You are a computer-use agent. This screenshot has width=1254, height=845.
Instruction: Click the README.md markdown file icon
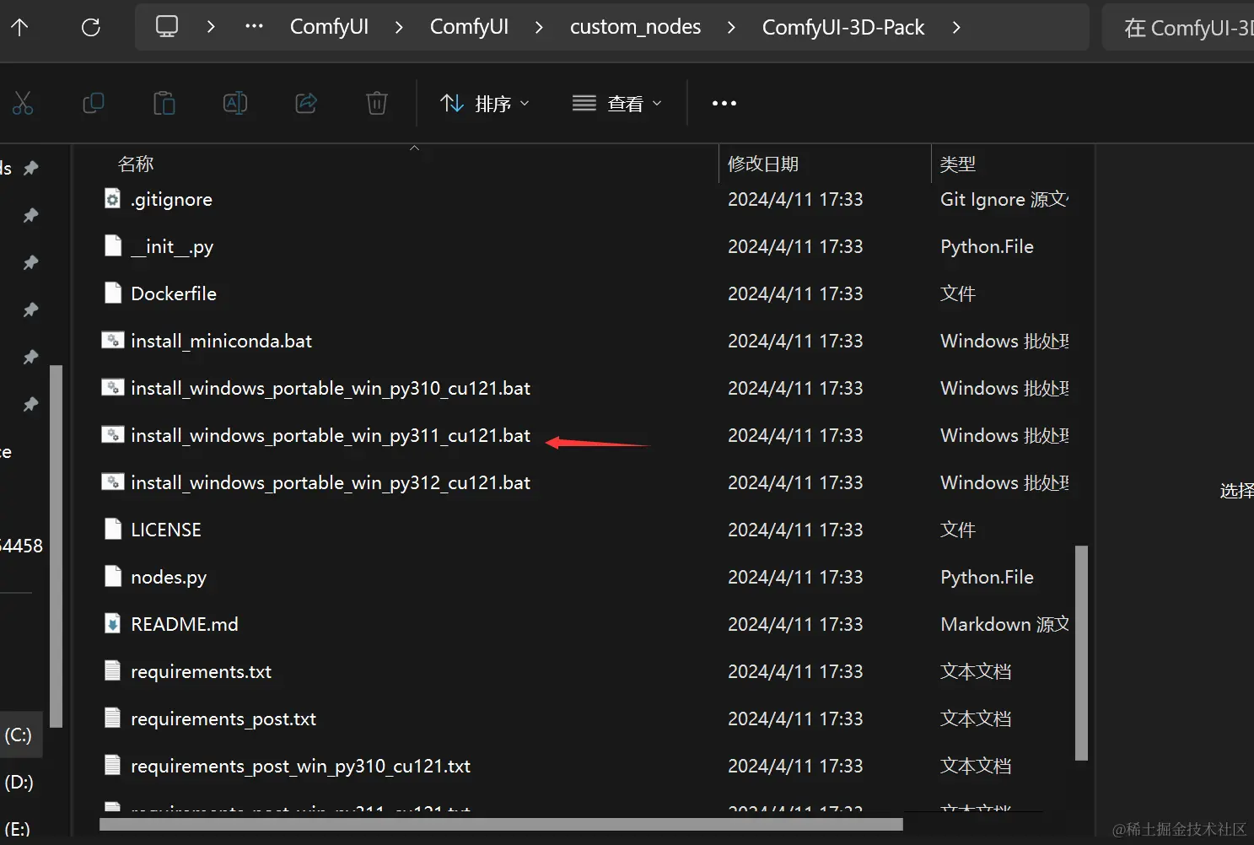[x=113, y=623]
